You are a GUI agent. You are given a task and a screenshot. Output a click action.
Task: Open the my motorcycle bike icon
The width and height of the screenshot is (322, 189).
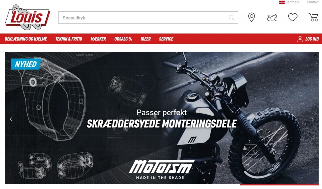click(272, 18)
